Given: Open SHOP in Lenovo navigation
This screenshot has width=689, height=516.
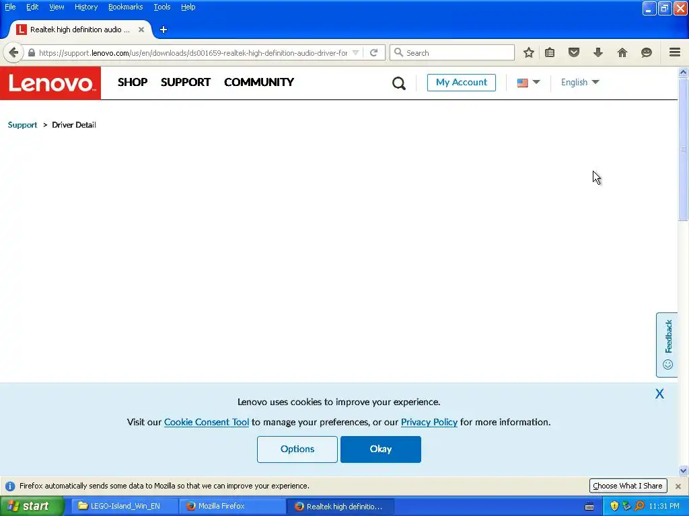Looking at the screenshot, I should click(x=133, y=82).
